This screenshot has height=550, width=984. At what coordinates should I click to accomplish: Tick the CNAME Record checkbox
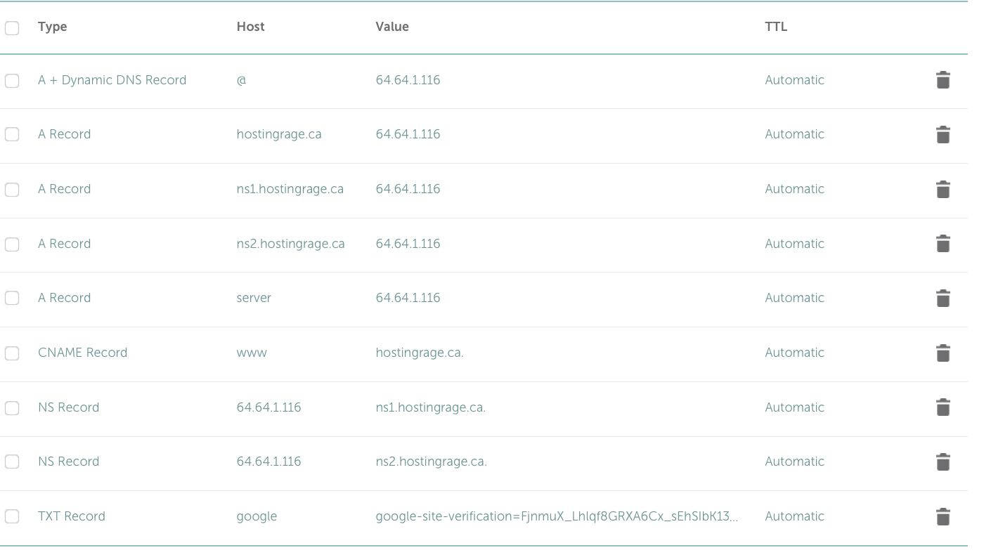(x=12, y=353)
